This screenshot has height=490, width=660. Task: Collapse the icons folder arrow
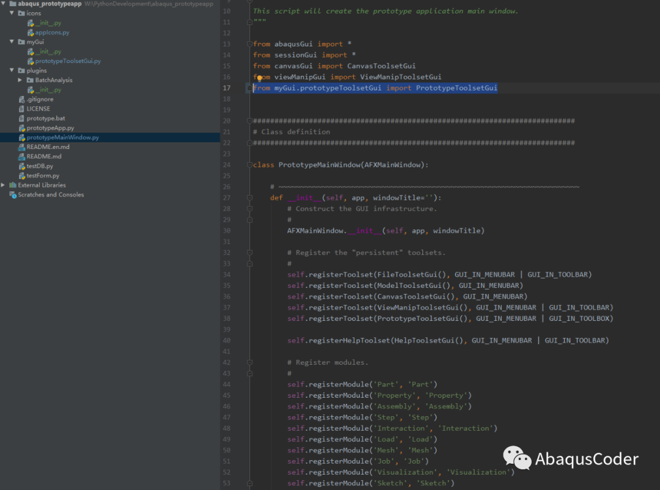(12, 13)
